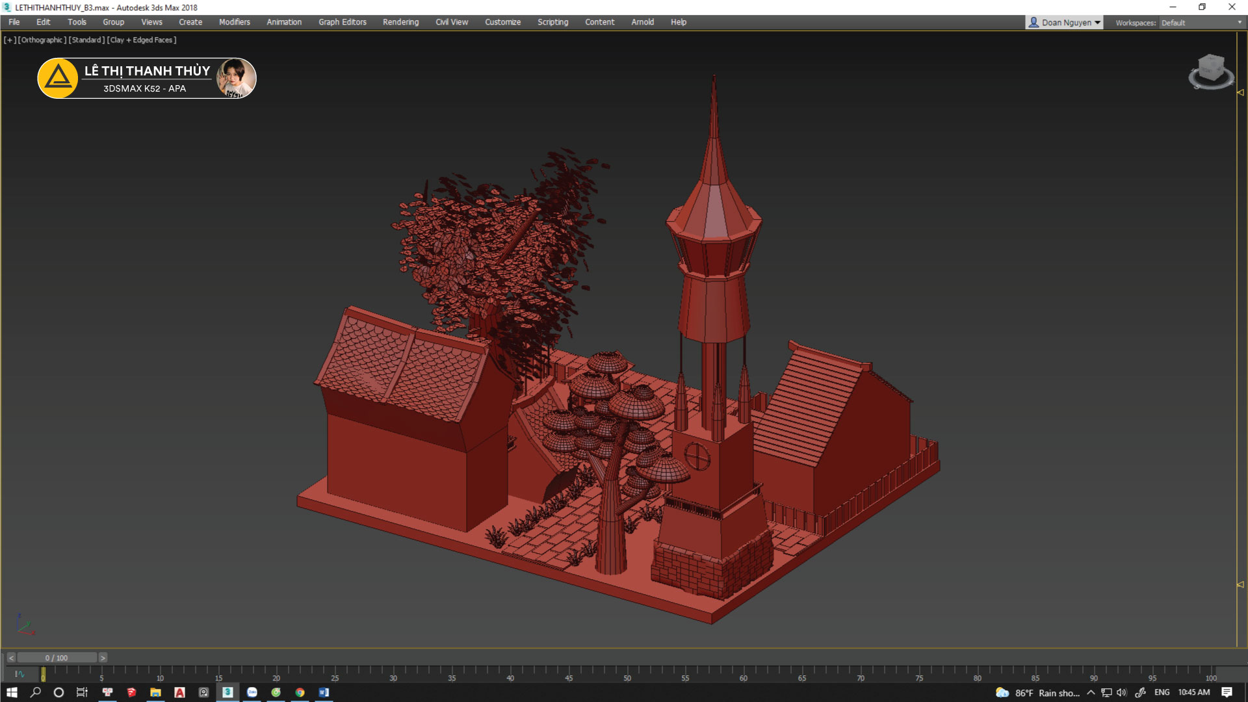Click the upper yellow panel expand arrow
This screenshot has height=702, width=1248.
click(x=1240, y=92)
